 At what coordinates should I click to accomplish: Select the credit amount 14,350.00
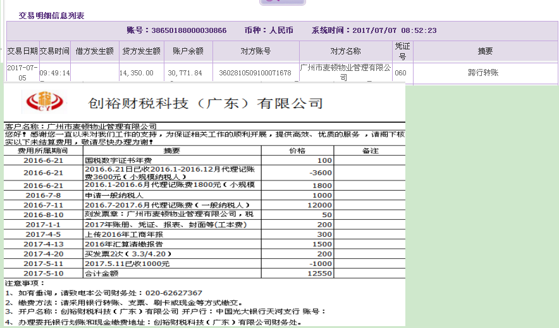pyautogui.click(x=136, y=73)
